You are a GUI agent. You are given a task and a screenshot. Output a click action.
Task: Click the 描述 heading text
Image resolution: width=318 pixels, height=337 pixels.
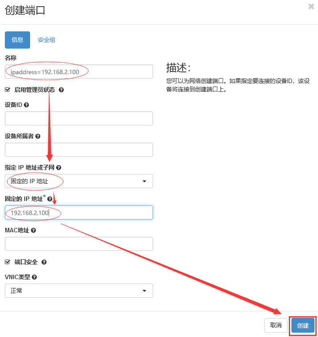(x=178, y=68)
